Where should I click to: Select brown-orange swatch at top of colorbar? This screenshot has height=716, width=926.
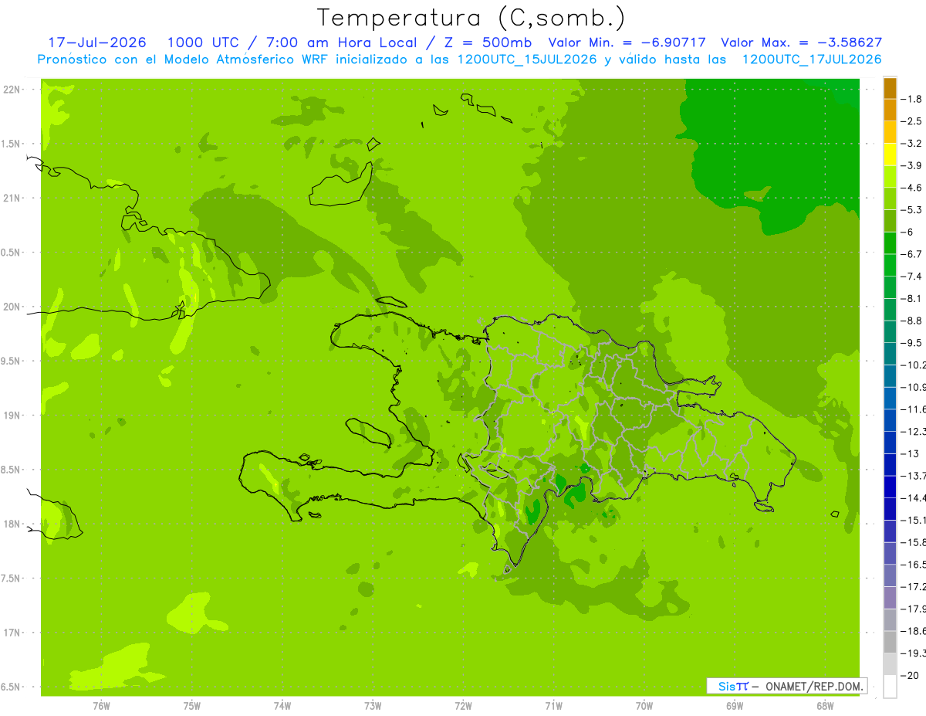tap(890, 88)
